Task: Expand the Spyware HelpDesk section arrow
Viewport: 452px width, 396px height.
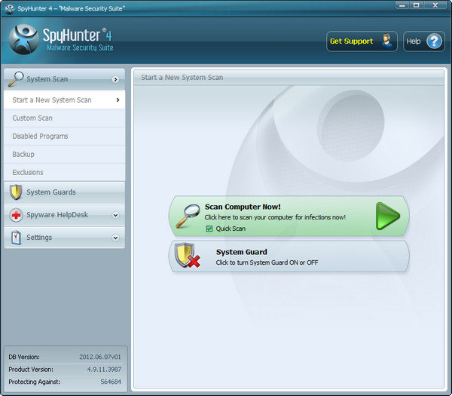Action: (x=115, y=215)
